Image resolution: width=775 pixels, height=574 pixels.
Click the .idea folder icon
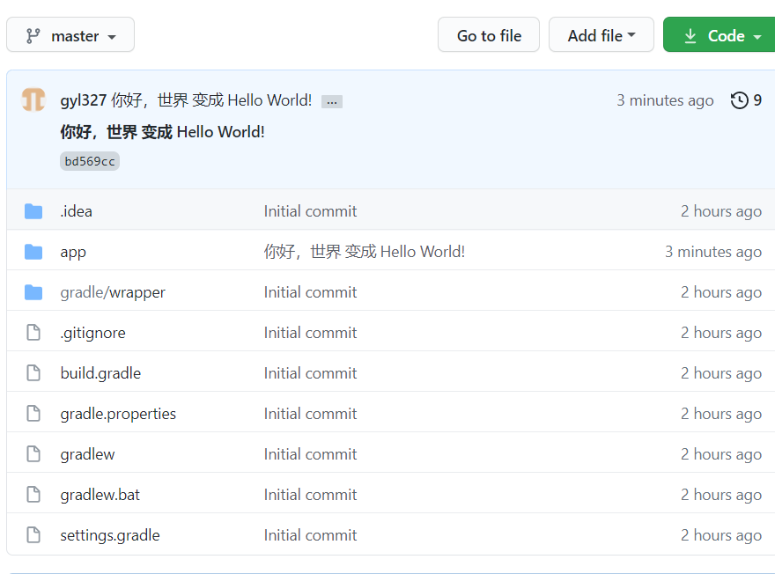click(33, 210)
